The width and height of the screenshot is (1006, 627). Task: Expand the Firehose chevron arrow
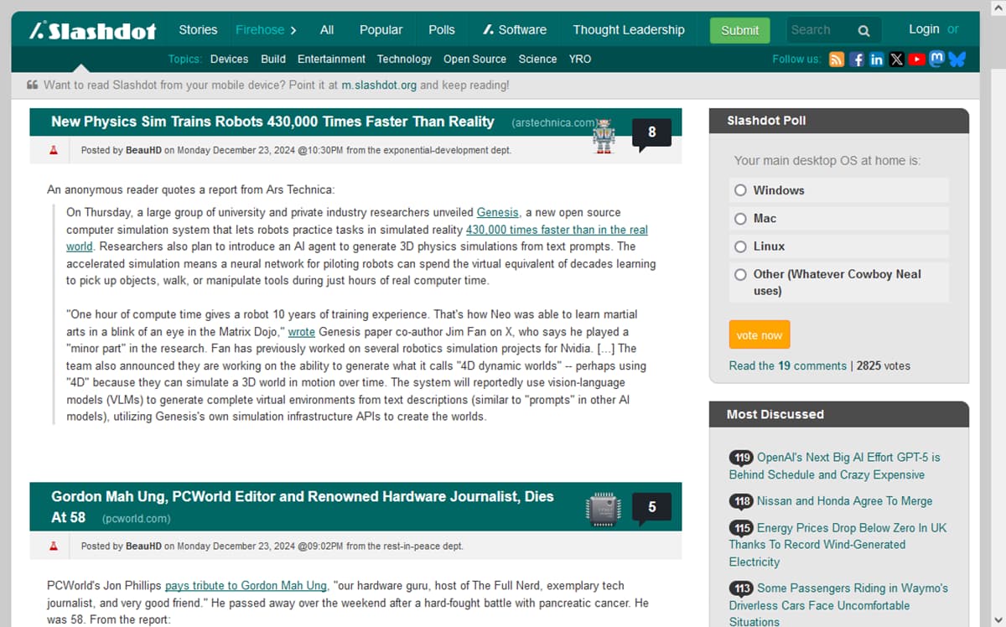pos(293,30)
